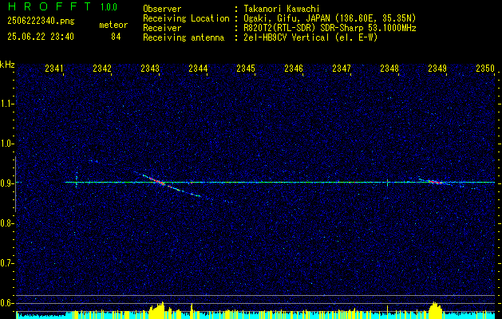
Task: Click the 0.8 kHz frequency label
Action: pos(6,223)
